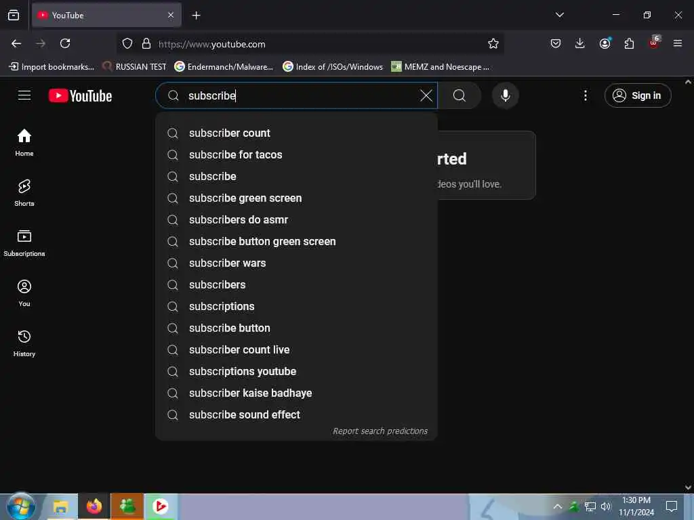Open Save to Pocket
Viewport: 694px width, 520px height.
point(556,43)
